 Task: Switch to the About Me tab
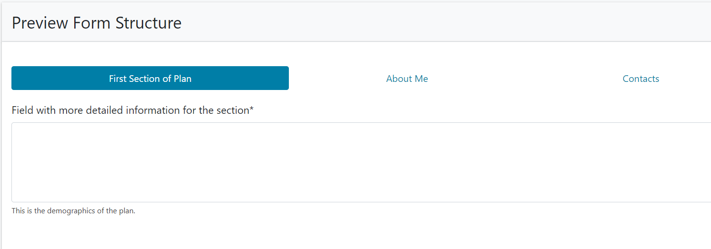coord(407,79)
